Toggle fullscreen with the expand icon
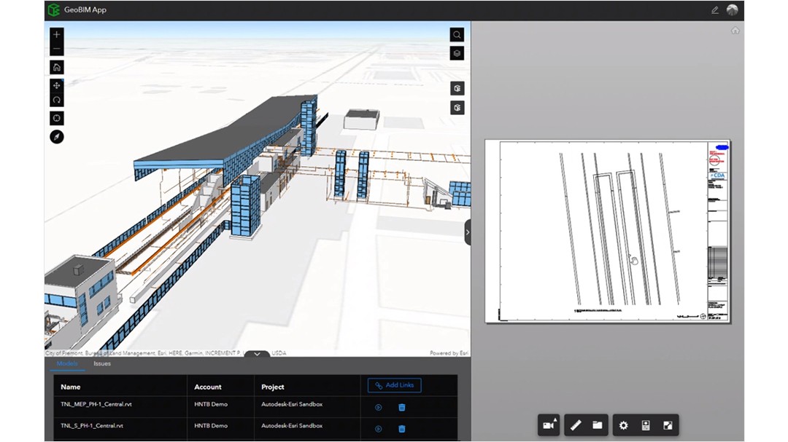Viewport: 788px width, 442px height. [668, 425]
